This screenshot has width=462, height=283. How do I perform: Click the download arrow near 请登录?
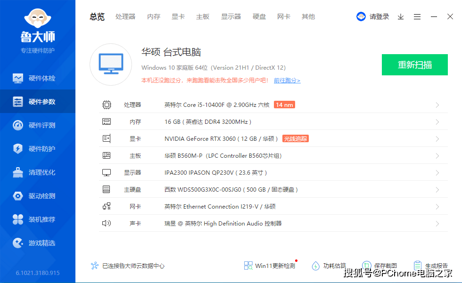(x=401, y=16)
